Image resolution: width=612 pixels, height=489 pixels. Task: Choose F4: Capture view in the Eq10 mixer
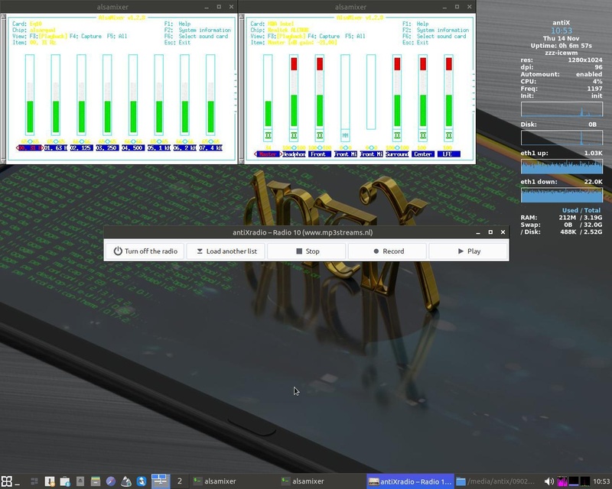point(86,36)
